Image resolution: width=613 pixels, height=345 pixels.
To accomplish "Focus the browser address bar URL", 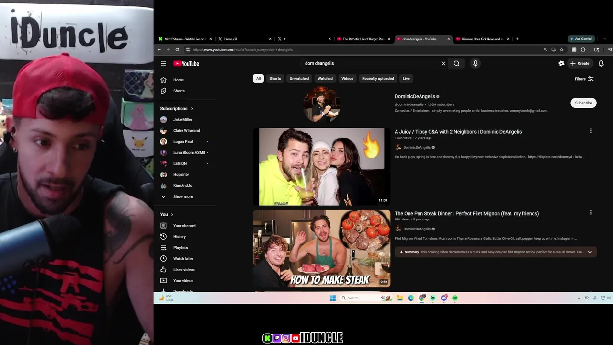I will [x=242, y=50].
